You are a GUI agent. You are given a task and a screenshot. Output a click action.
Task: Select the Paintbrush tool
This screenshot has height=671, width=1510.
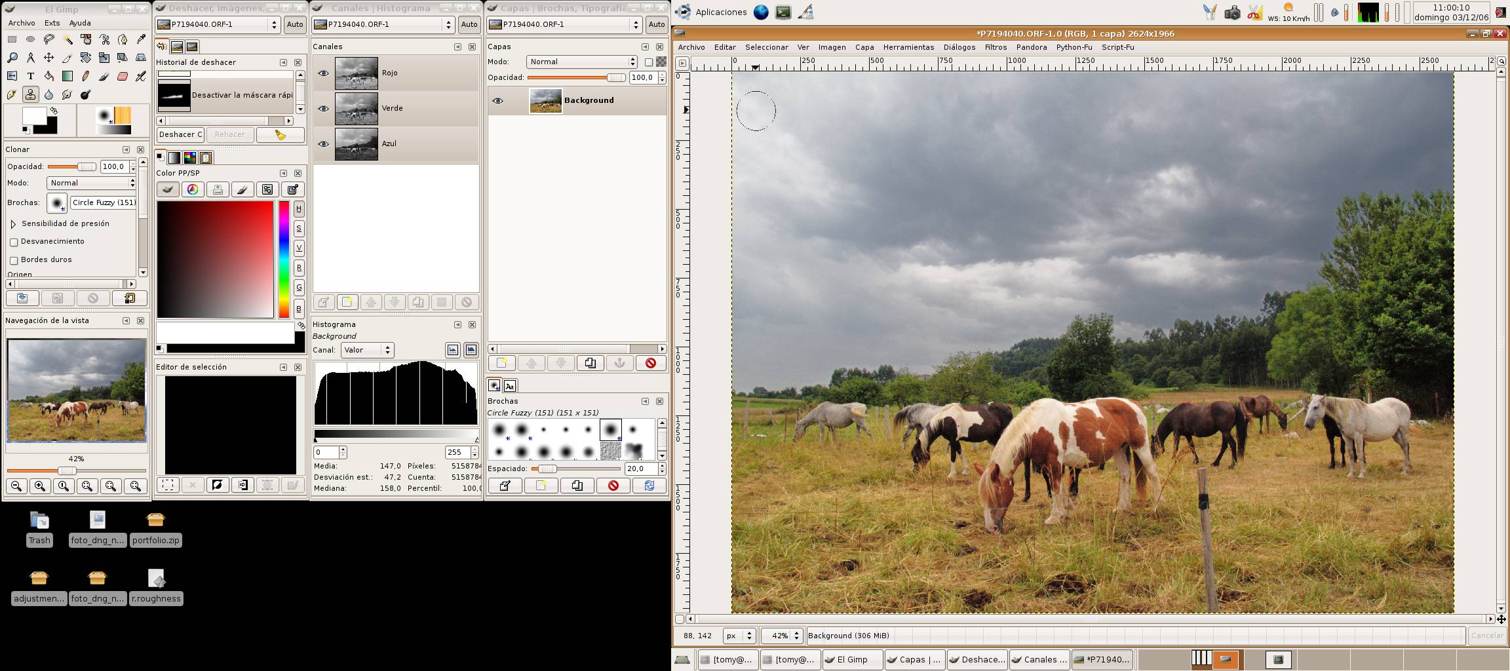(x=104, y=76)
